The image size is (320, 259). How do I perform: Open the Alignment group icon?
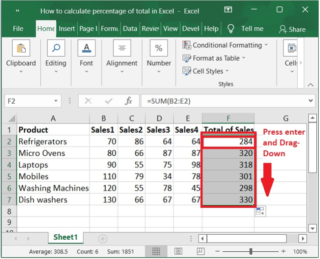coord(122,48)
